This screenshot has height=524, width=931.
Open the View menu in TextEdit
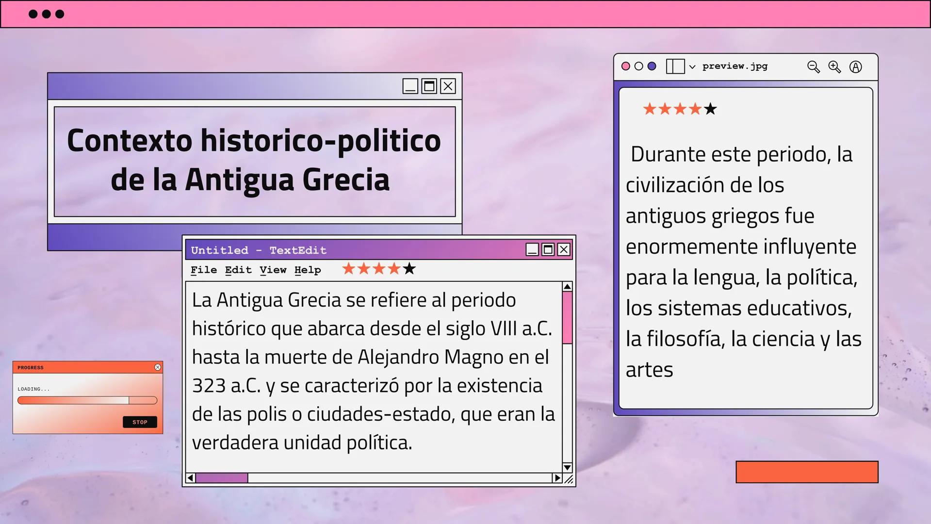click(274, 270)
